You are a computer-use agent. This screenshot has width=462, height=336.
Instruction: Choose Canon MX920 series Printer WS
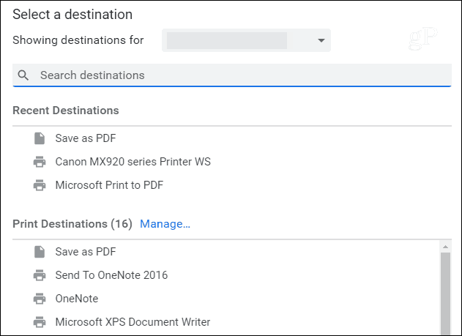point(133,162)
